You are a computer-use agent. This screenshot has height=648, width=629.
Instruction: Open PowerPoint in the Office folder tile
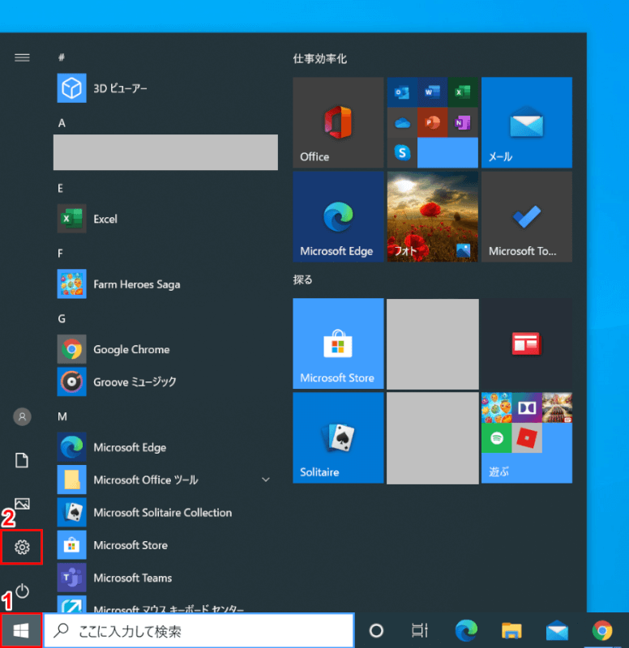pyautogui.click(x=433, y=122)
